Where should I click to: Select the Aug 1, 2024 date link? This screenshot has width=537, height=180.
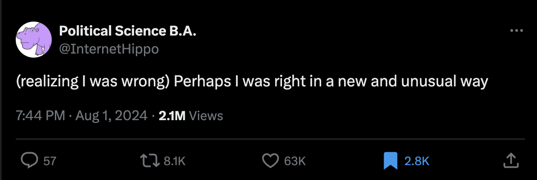coord(111,116)
